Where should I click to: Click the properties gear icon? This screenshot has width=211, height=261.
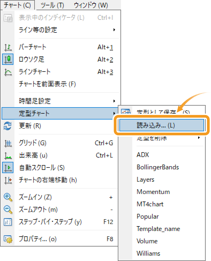8,239
